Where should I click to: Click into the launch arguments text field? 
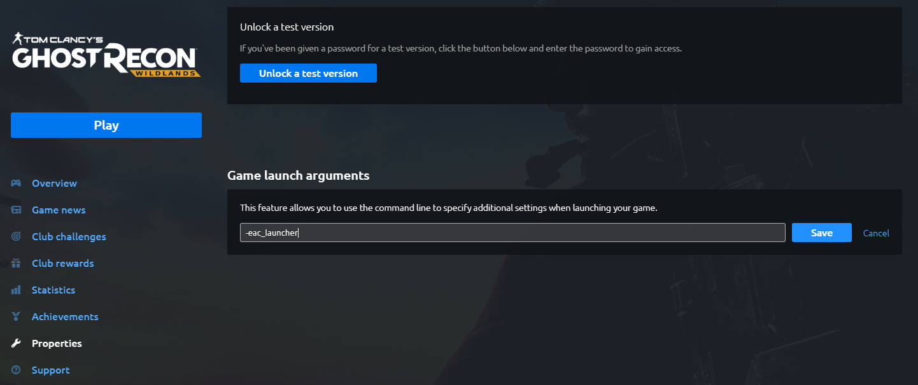point(512,233)
